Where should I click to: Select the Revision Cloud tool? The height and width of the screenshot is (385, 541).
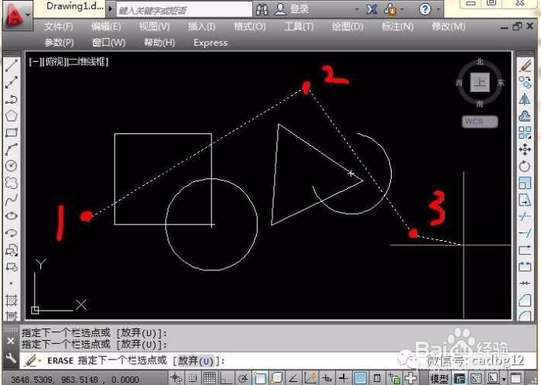(x=12, y=183)
